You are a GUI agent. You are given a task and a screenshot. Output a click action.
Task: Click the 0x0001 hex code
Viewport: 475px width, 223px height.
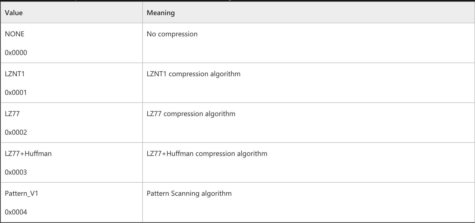tap(16, 93)
